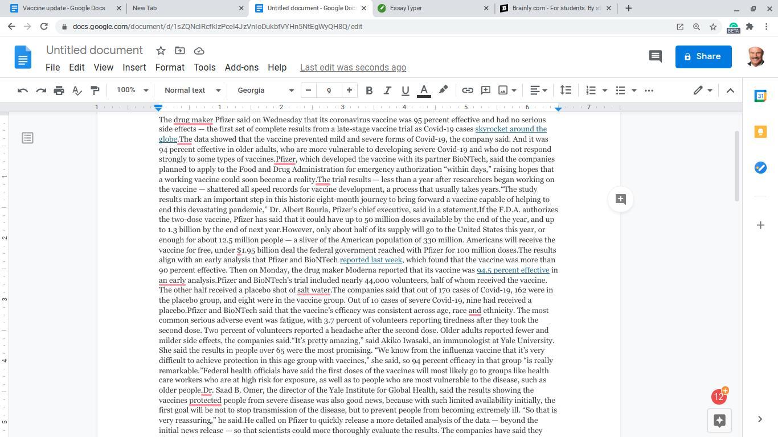778x437 pixels.
Task: Open Google Keep side panel
Action: [x=760, y=132]
